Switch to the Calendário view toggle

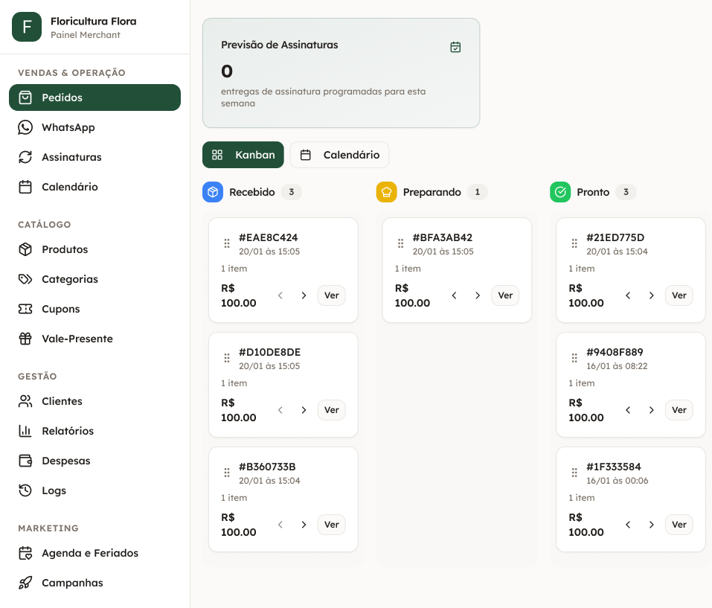[339, 155]
